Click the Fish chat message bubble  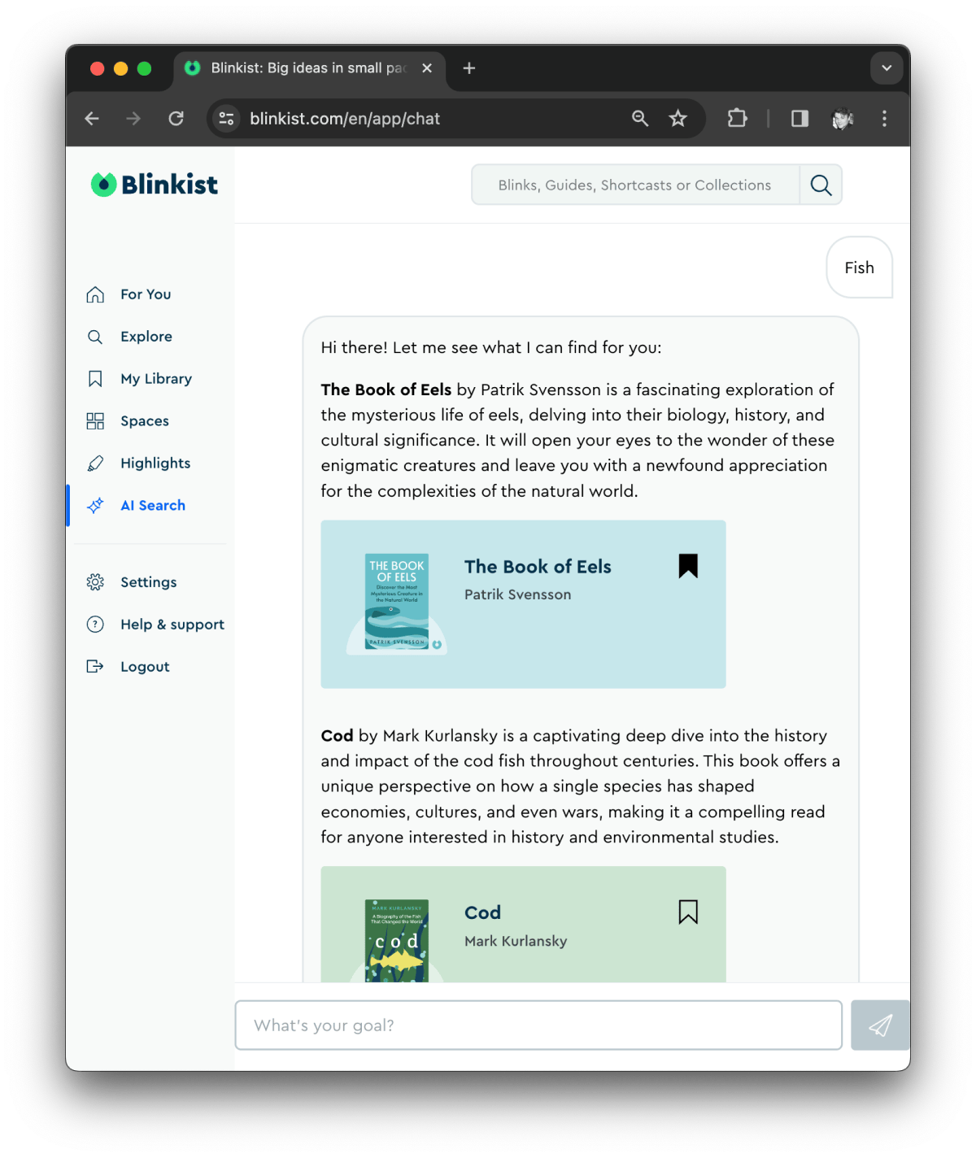point(859,268)
